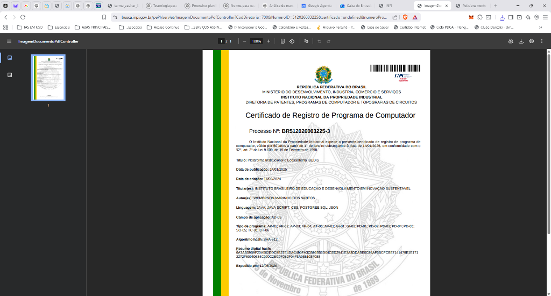The width and height of the screenshot is (551, 296).
Task: Open the ABAS PRINCIPAIS bookmark folder
Action: click(x=93, y=27)
